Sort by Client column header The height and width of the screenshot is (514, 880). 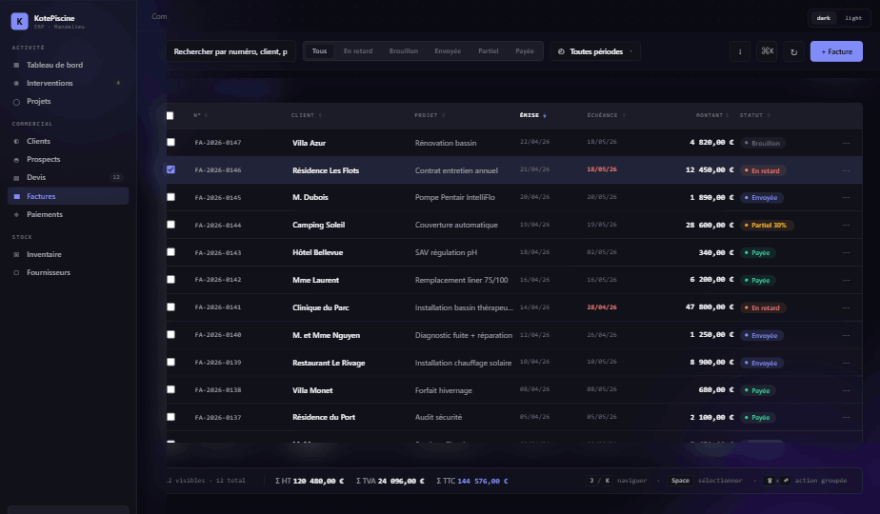[x=307, y=115]
